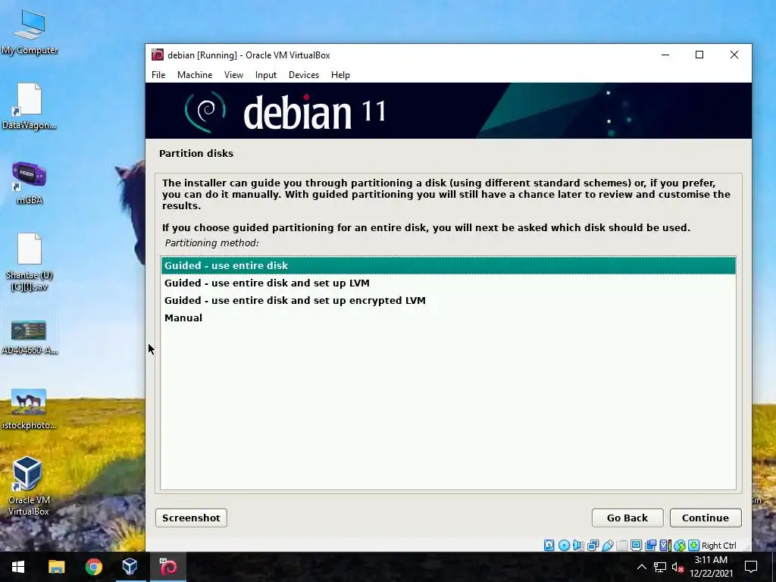
Task: Click the mouse integration status icon
Action: tap(680, 546)
